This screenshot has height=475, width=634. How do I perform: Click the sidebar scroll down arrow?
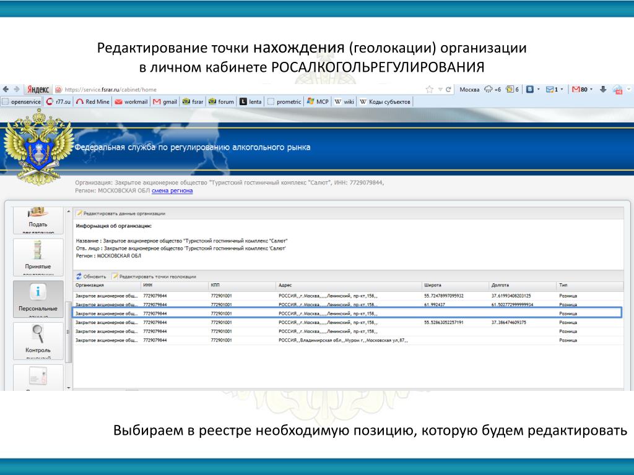[x=68, y=388]
